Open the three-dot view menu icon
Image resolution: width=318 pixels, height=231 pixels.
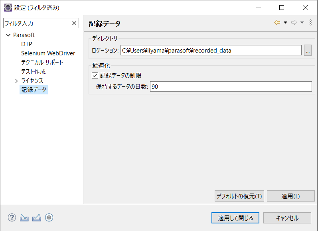(310, 22)
